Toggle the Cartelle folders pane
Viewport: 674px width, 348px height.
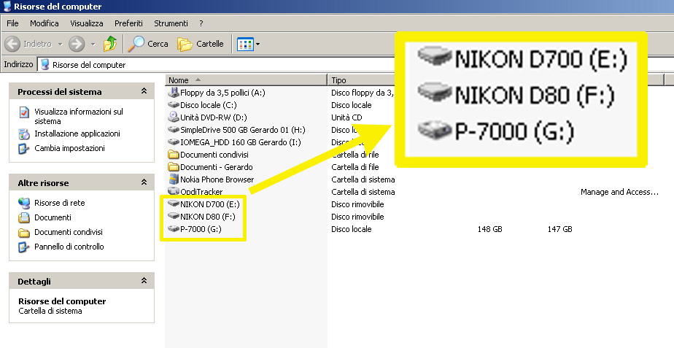201,44
